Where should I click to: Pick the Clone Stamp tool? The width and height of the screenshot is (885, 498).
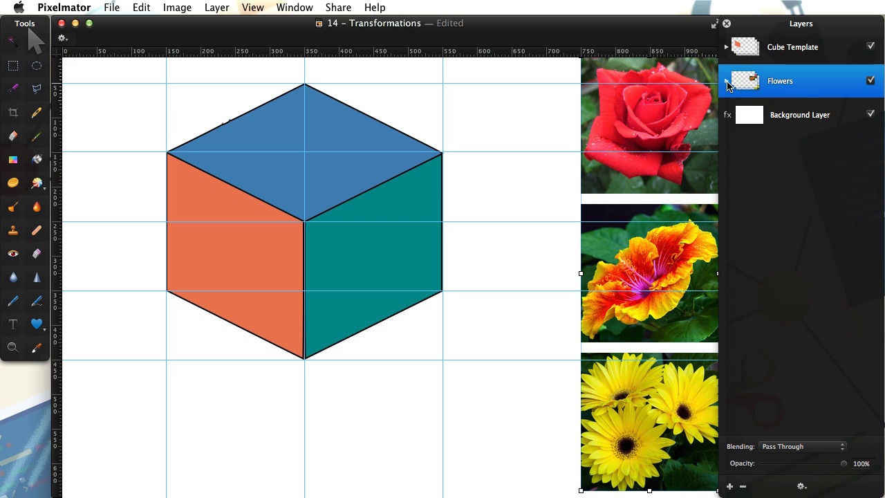click(13, 230)
